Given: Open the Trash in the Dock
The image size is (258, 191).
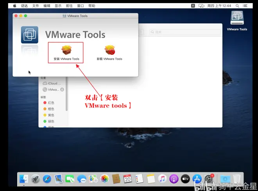Looking at the screenshot, I should pos(237,179).
